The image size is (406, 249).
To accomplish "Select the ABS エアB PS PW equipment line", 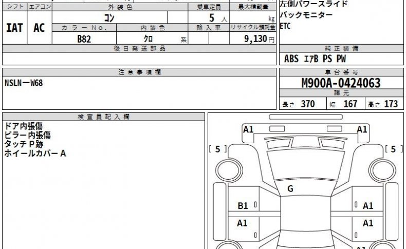I will coord(315,59).
